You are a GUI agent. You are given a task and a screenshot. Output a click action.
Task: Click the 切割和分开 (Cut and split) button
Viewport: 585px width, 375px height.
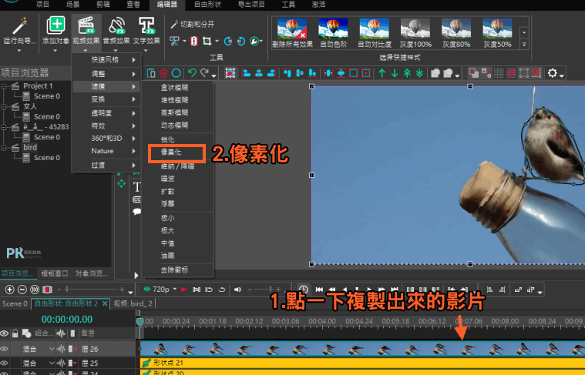pos(193,24)
